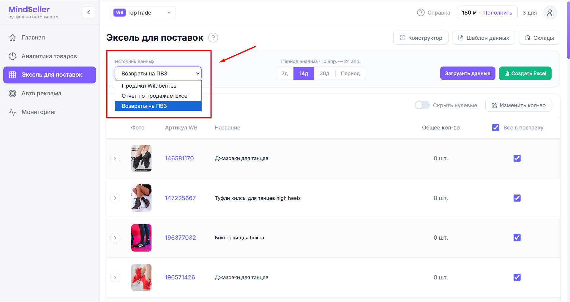Expand row for article 146581170
The height and width of the screenshot is (302, 570).
[x=115, y=159]
